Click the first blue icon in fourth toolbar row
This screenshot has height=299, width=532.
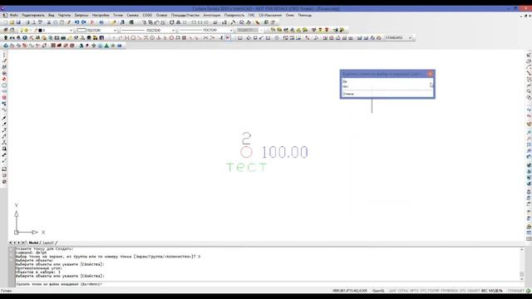pos(6,46)
